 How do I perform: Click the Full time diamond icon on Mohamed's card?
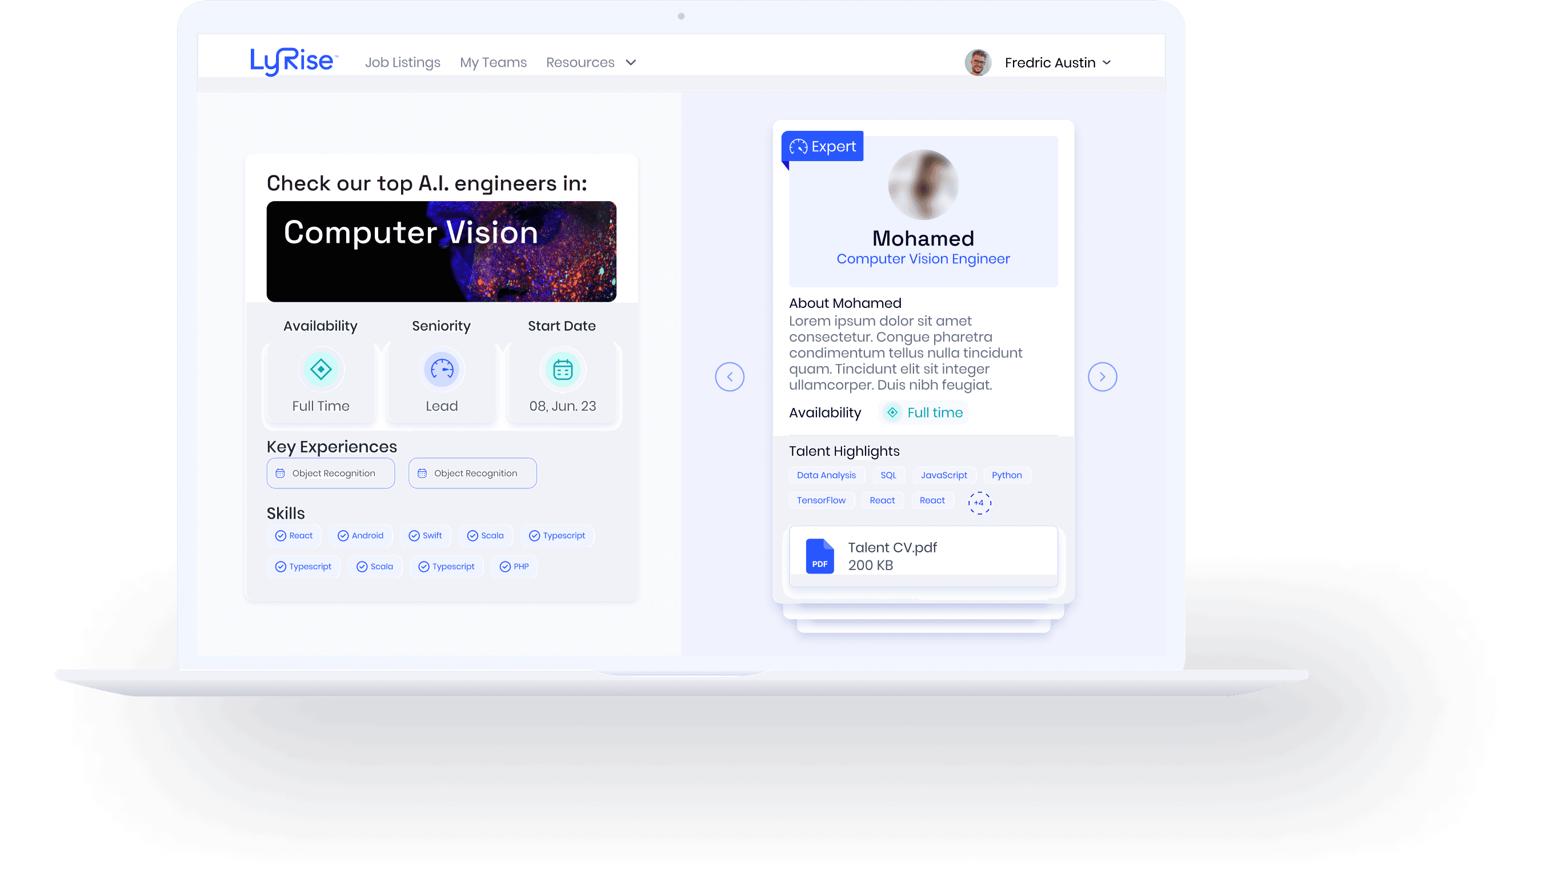click(892, 412)
